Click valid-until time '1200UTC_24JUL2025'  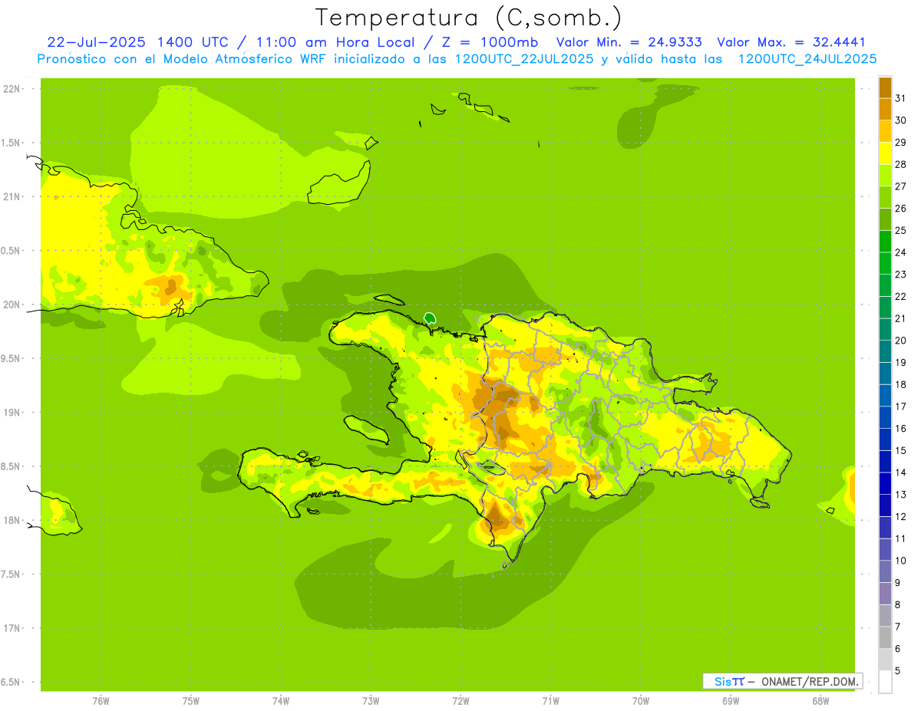pyautogui.click(x=807, y=59)
